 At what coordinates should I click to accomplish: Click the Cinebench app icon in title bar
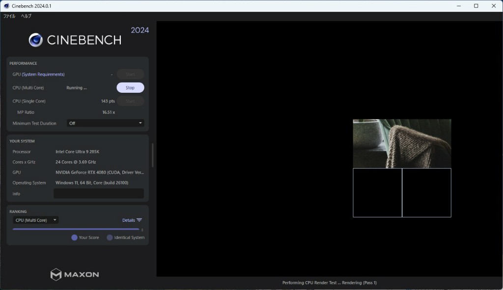[x=6, y=6]
